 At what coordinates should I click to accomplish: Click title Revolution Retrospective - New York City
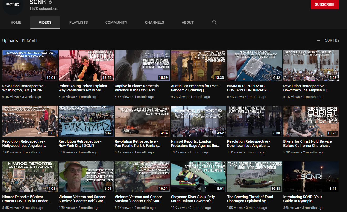[80, 143]
